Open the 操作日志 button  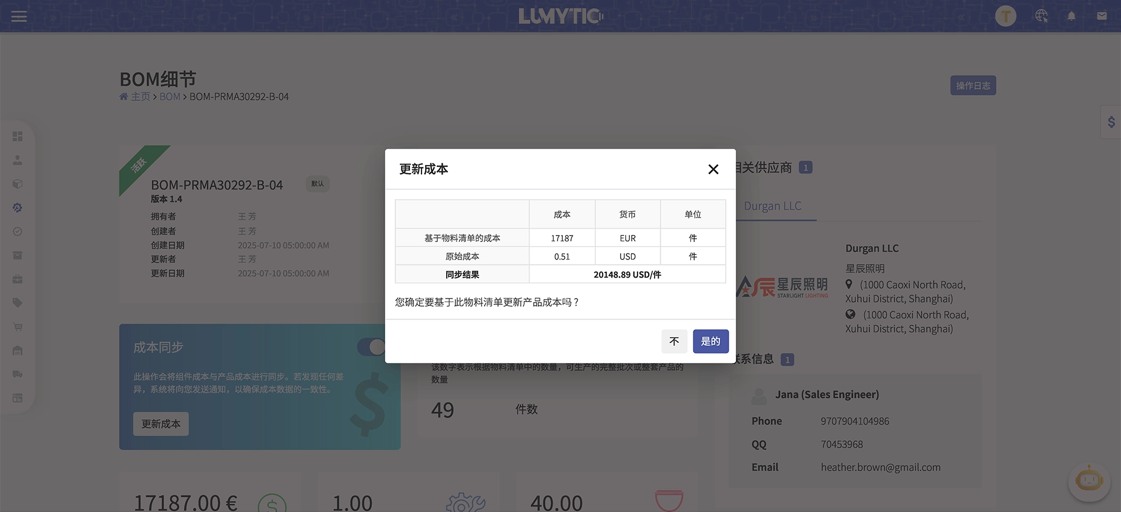tap(973, 86)
